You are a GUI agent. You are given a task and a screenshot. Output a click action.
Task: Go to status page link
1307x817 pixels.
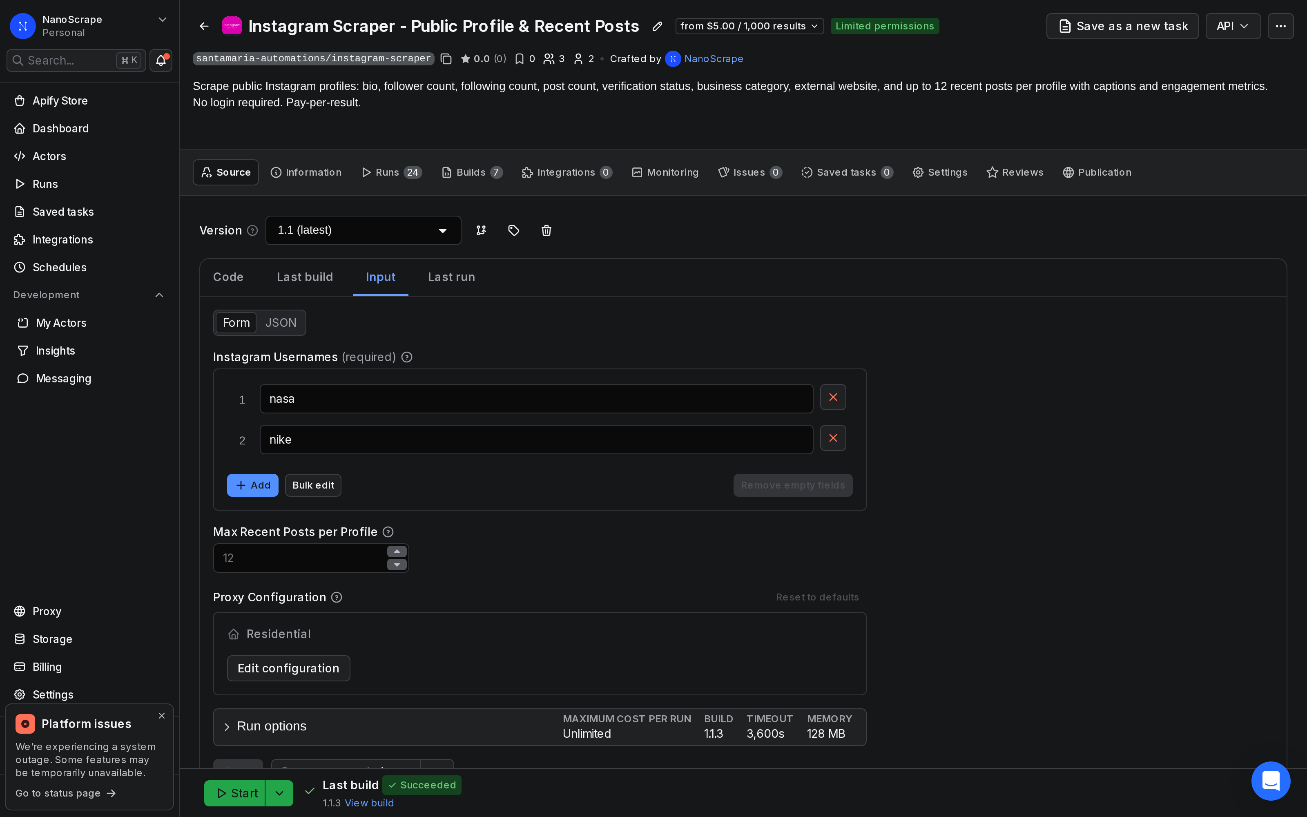click(x=65, y=793)
